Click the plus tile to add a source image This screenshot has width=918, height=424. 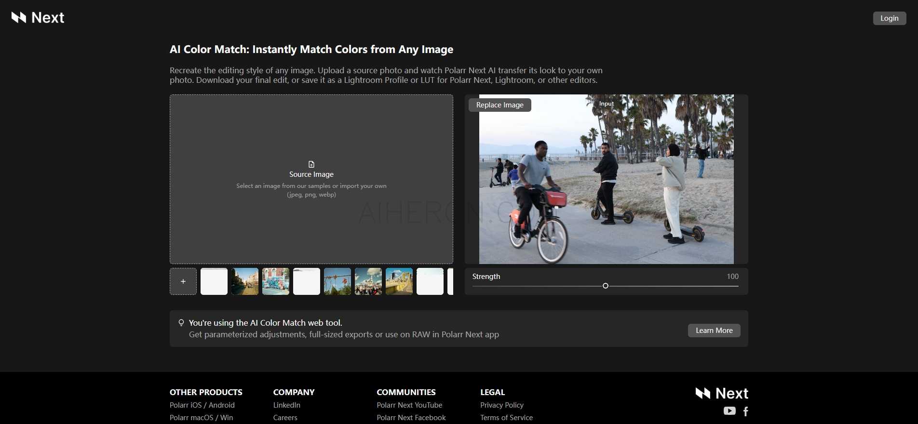click(183, 281)
